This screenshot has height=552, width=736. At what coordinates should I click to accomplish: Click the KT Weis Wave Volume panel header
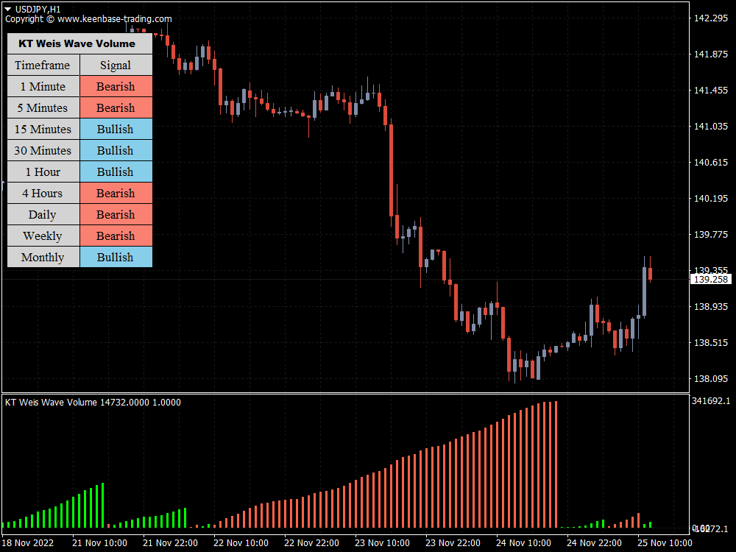79,43
